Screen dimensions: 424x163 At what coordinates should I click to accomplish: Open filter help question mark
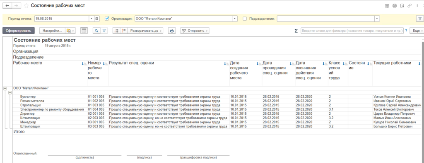(x=406, y=31)
